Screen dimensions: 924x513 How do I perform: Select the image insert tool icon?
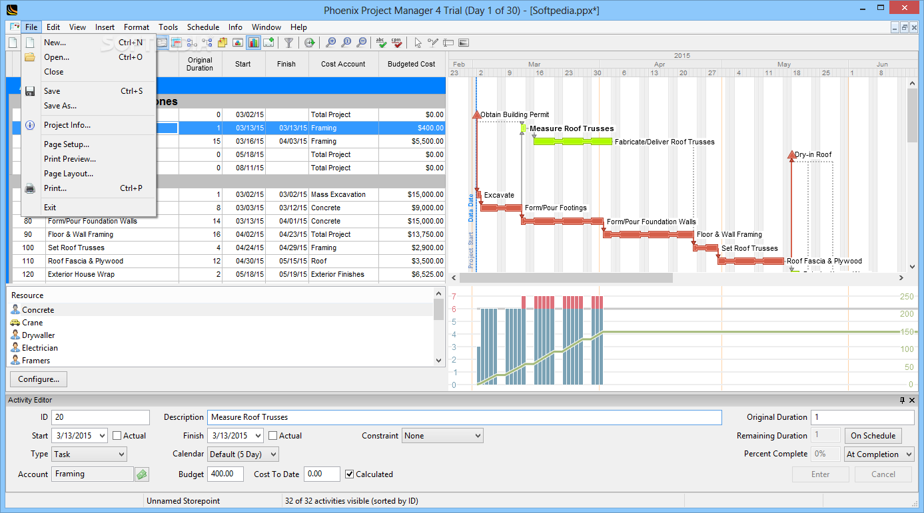click(464, 43)
